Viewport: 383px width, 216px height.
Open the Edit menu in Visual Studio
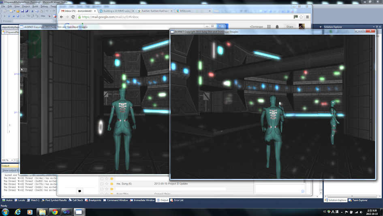click(x=10, y=6)
